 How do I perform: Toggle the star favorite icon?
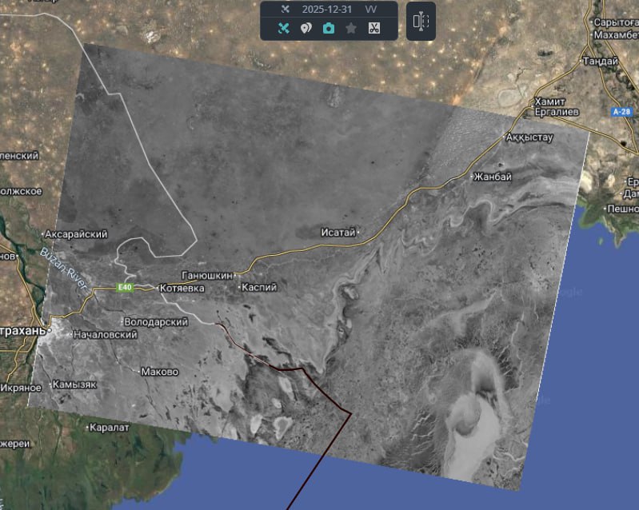(350, 28)
